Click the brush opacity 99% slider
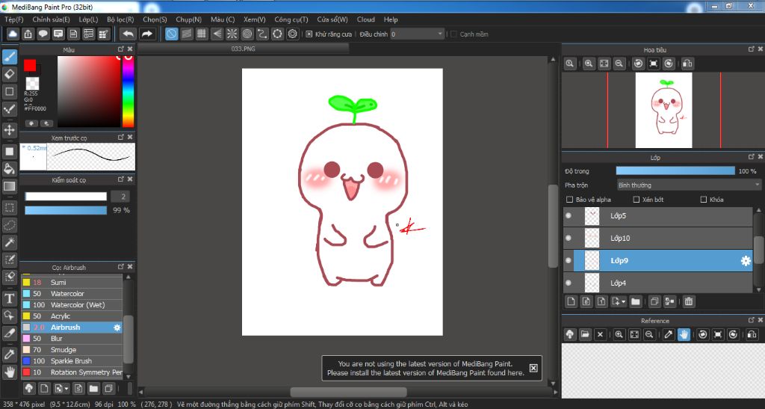The height and width of the screenshot is (409, 765). [x=66, y=210]
